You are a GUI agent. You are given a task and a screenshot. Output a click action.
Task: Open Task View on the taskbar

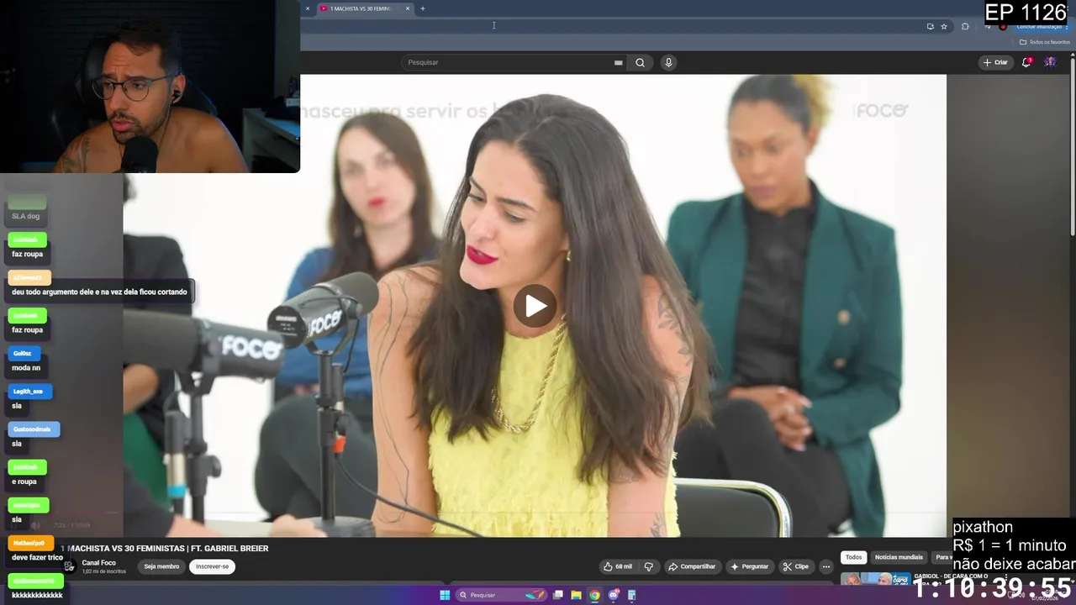pyautogui.click(x=557, y=595)
